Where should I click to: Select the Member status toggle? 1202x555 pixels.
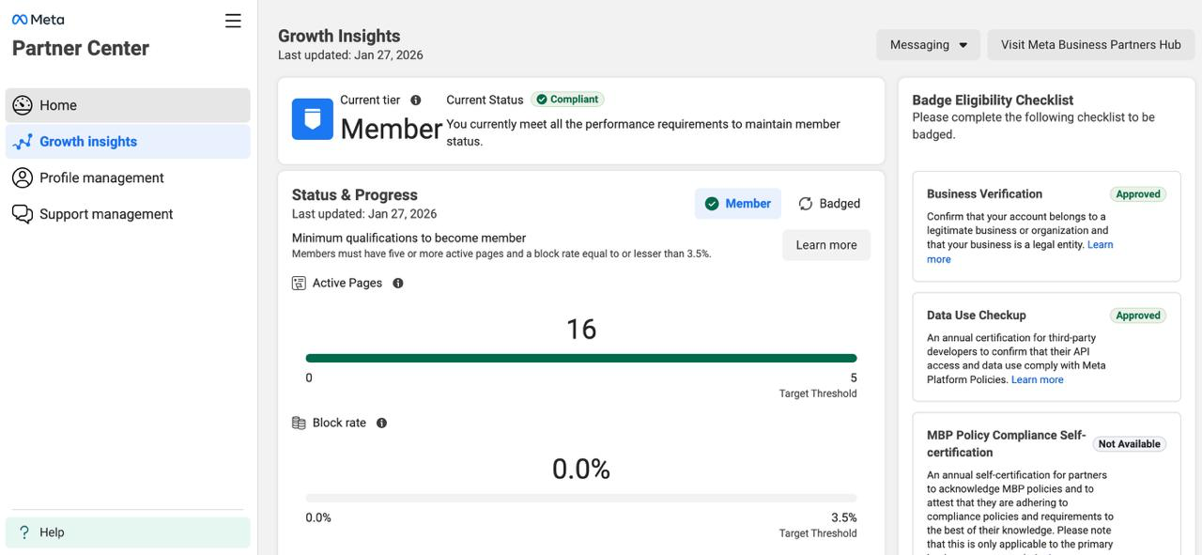738,204
